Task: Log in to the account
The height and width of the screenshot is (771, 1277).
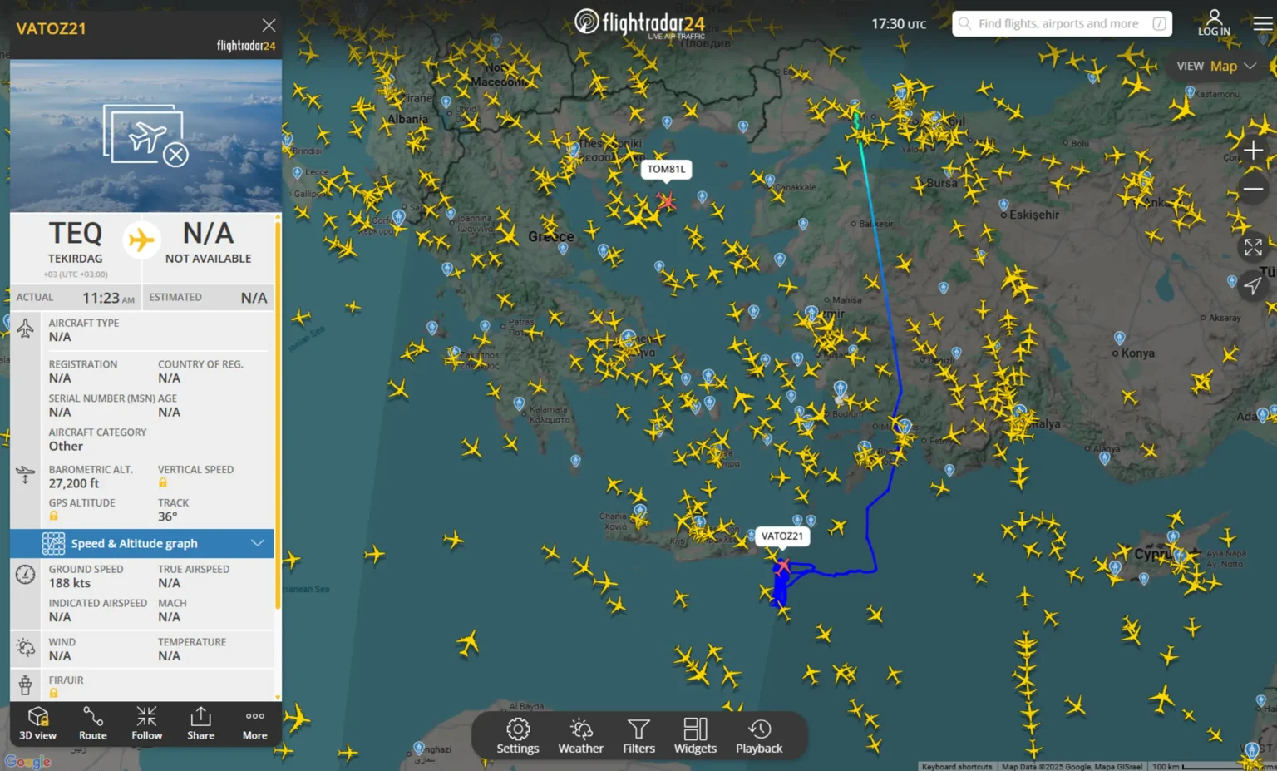Action: [1214, 23]
